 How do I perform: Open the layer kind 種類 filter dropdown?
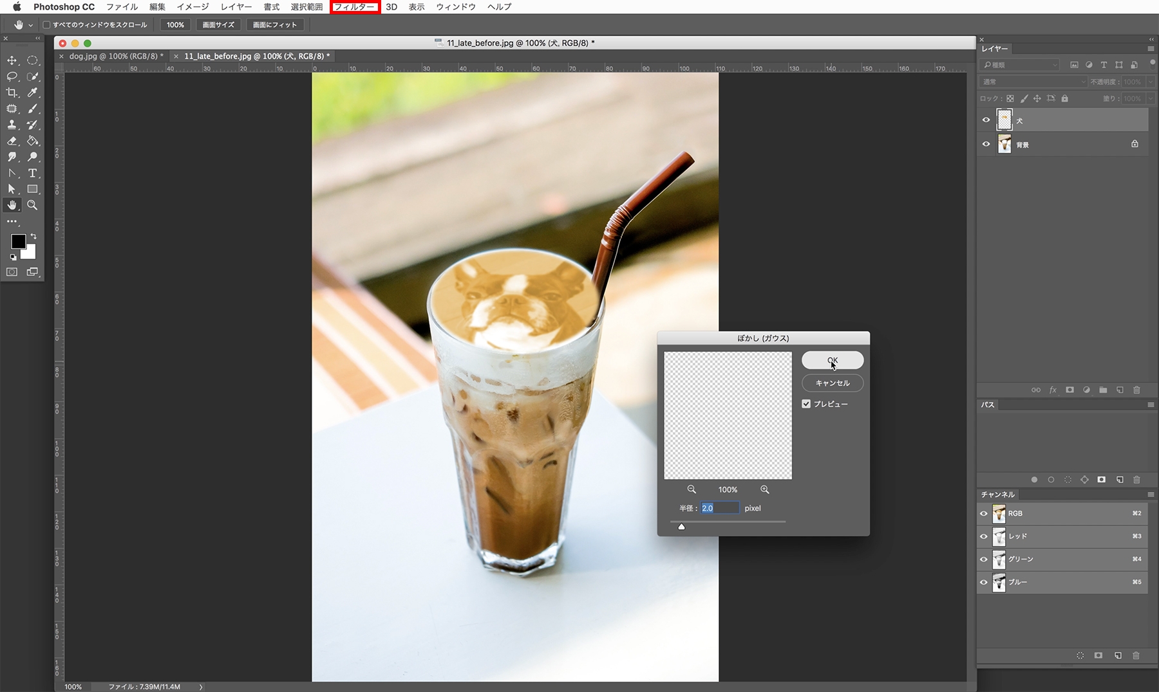[x=1020, y=65]
